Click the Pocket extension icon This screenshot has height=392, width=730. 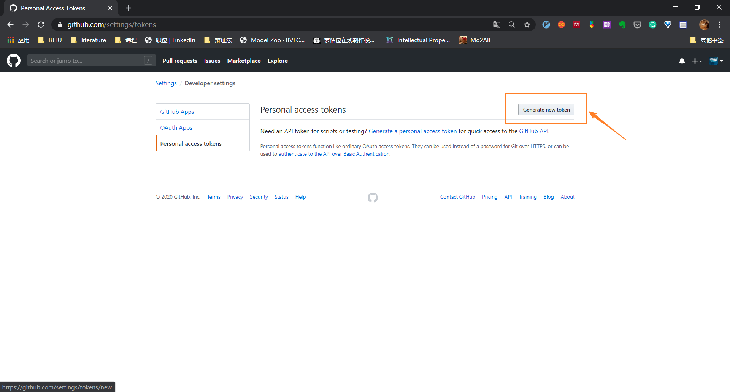click(x=638, y=25)
